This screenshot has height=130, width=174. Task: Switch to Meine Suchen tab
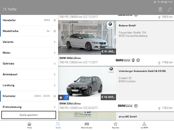[x=87, y=125]
